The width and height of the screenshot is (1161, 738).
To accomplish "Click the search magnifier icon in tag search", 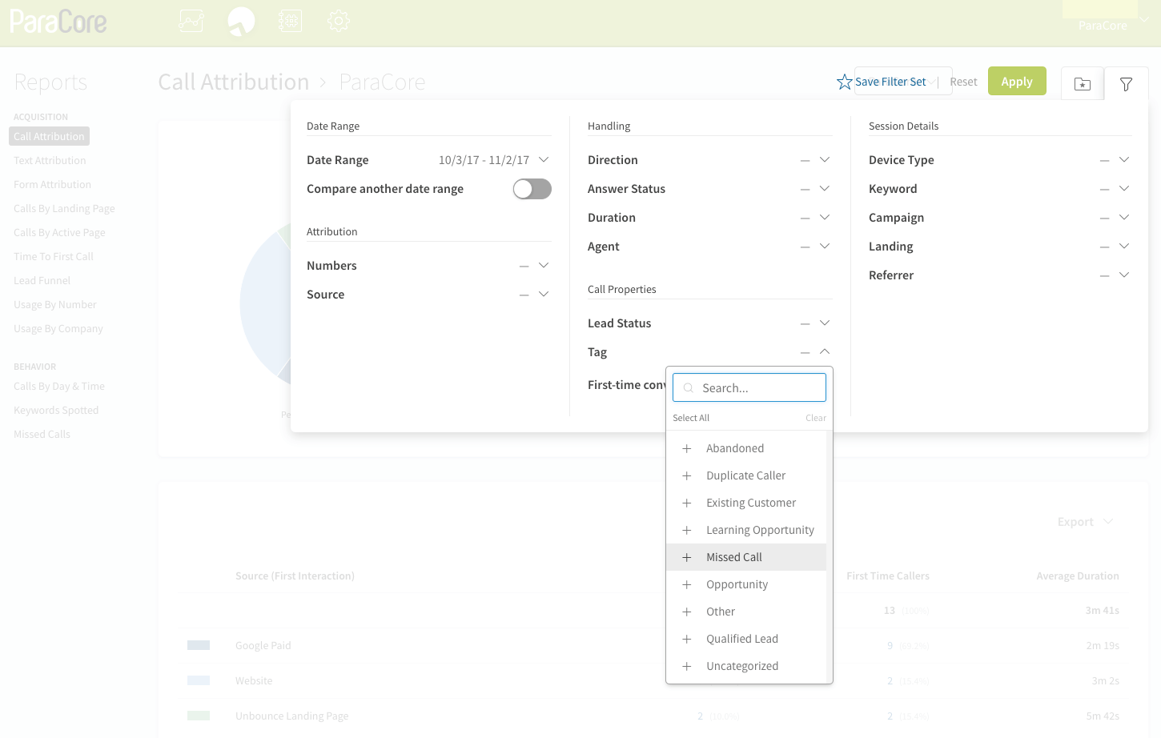I will [689, 387].
